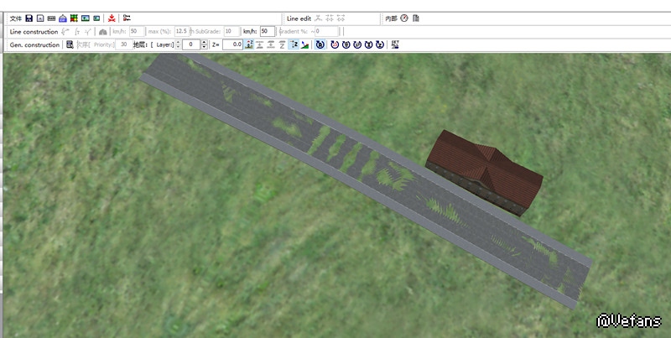Screen dimensions: 671x338
Task: Click the Gen. construction toolbar label
Action: (34, 44)
